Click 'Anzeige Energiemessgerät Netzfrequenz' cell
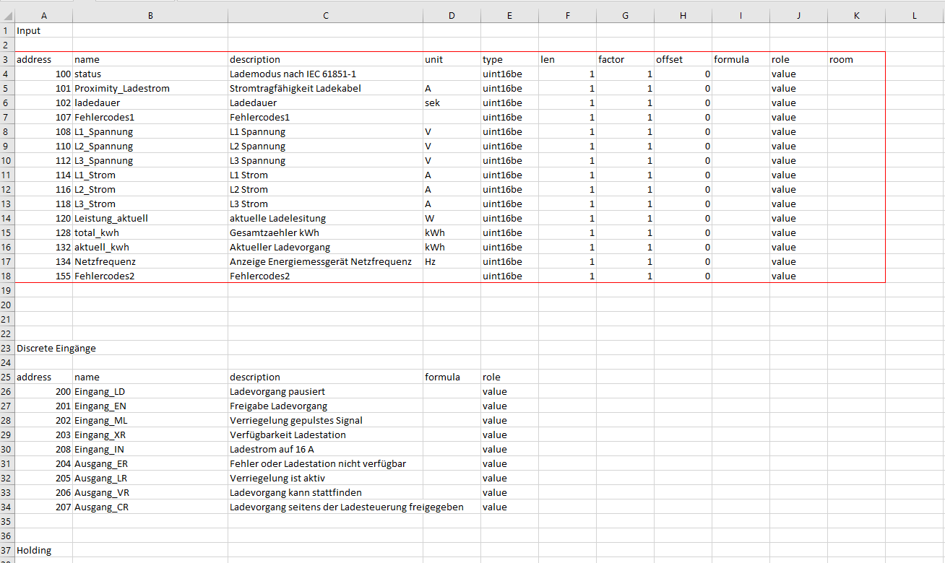Image resolution: width=945 pixels, height=563 pixels. [326, 261]
